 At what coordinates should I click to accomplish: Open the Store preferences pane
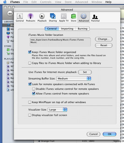click(x=74, y=18)
